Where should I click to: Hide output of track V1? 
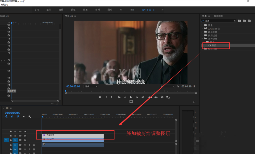pos(25,140)
